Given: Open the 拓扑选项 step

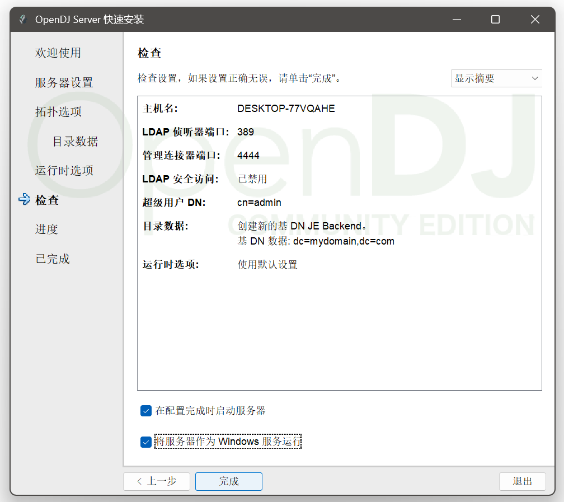Looking at the screenshot, I should coord(58,111).
